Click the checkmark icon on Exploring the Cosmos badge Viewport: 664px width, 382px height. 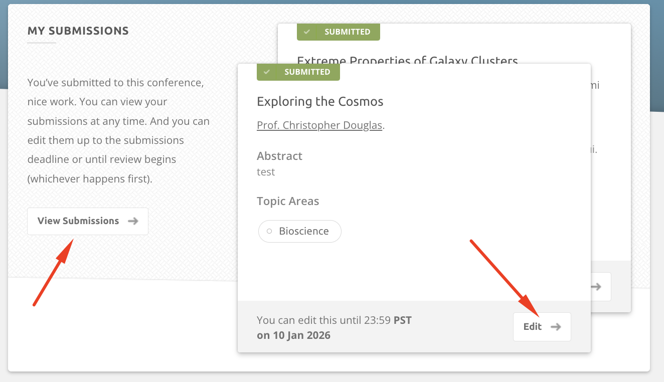click(267, 72)
